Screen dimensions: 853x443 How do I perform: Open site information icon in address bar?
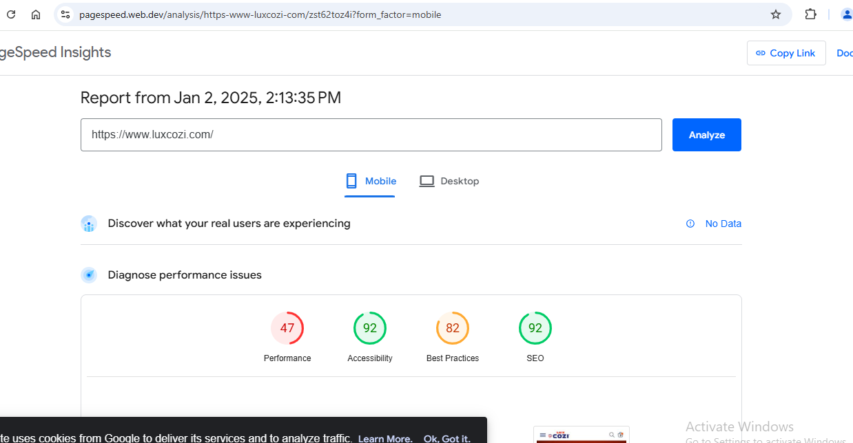point(65,14)
